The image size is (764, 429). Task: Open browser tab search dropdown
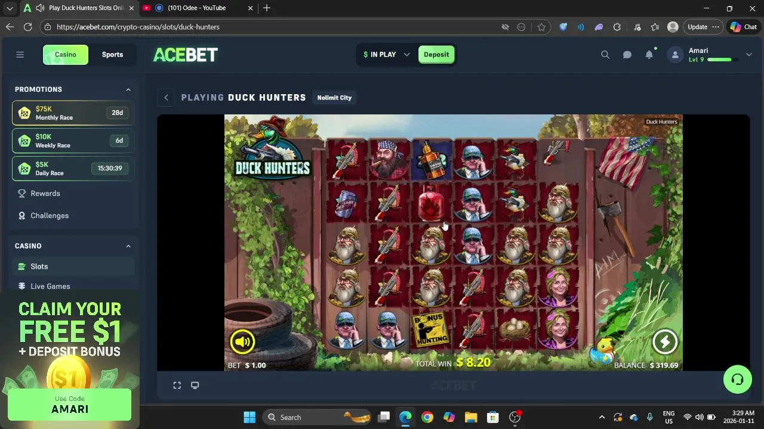10,8
